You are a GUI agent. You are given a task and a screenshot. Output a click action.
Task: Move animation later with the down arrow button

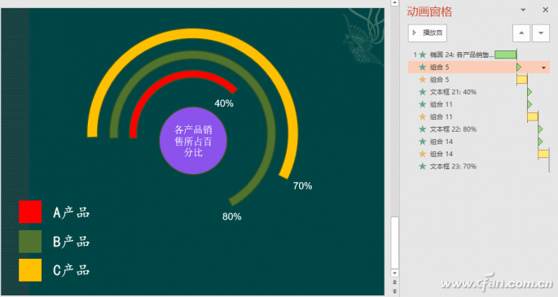pos(541,33)
